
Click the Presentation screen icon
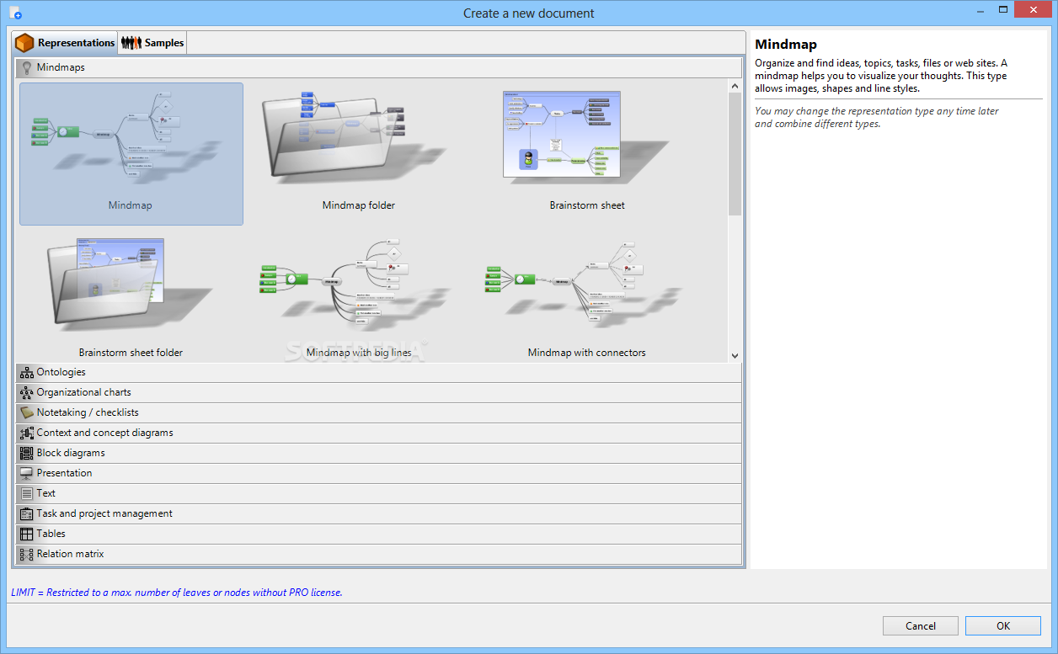[x=27, y=473]
